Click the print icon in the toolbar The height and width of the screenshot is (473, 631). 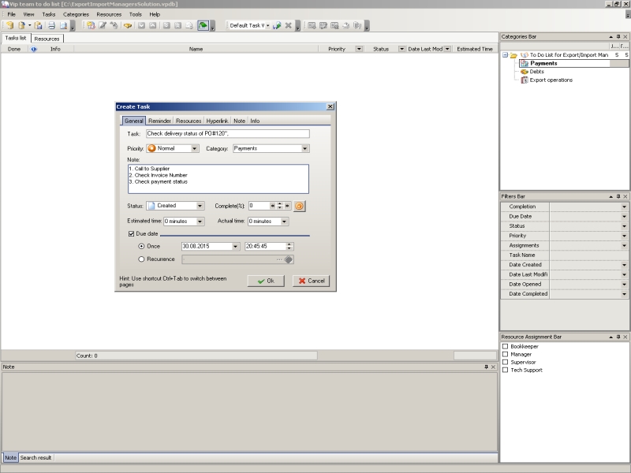point(50,26)
